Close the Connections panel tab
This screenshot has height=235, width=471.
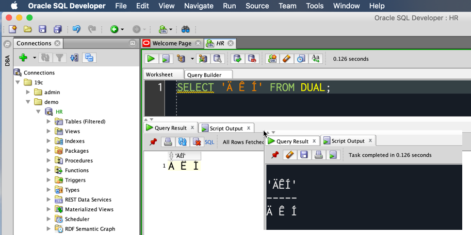click(57, 43)
